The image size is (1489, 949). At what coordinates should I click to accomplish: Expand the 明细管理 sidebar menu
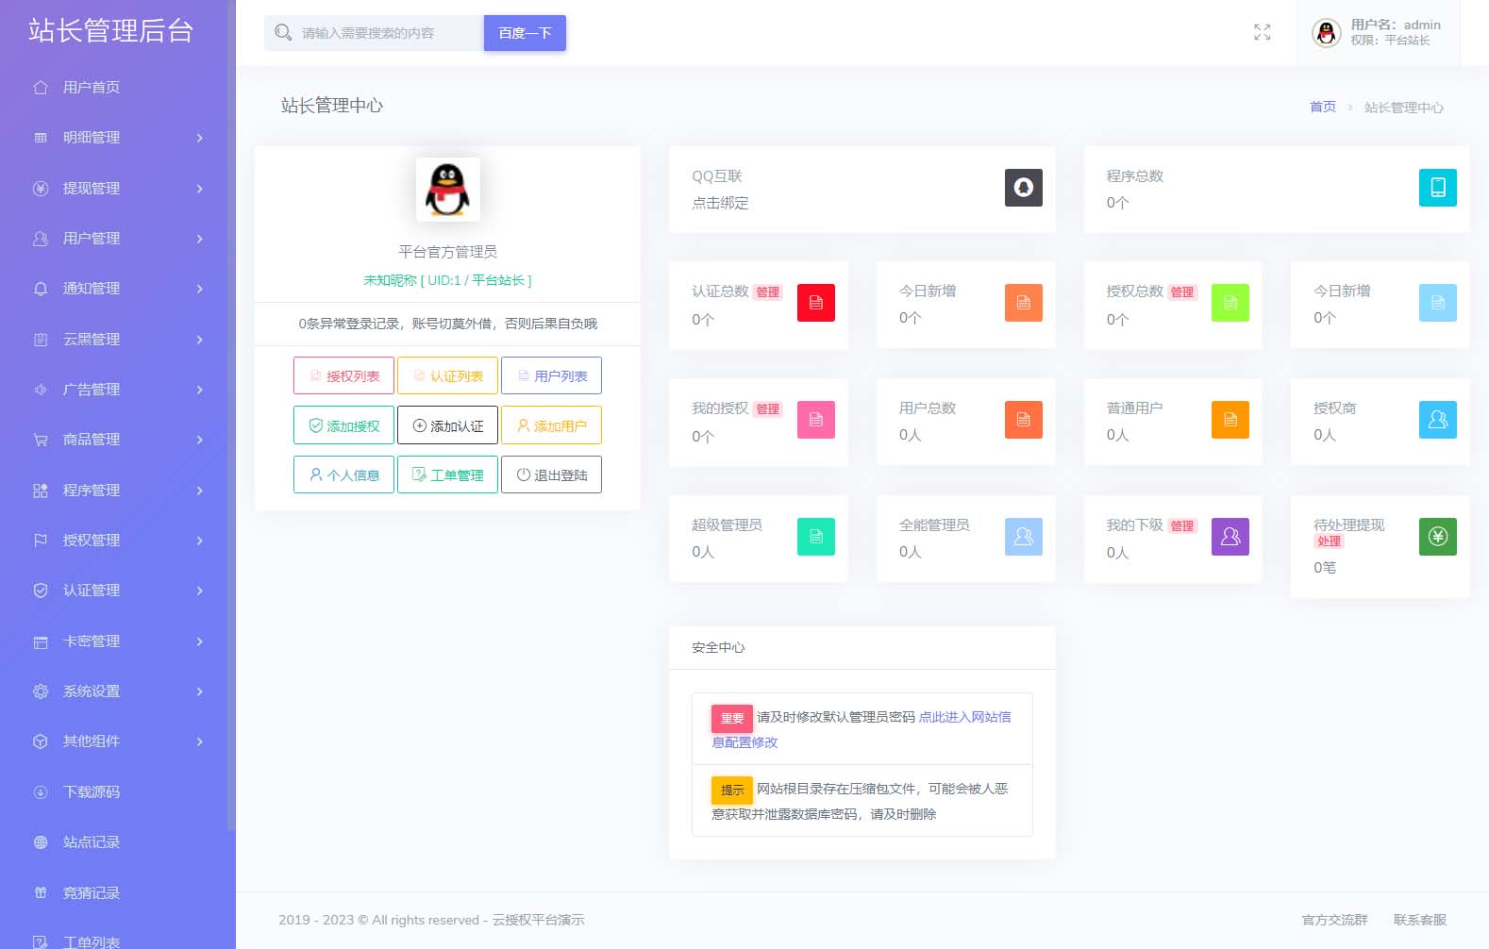pos(118,138)
